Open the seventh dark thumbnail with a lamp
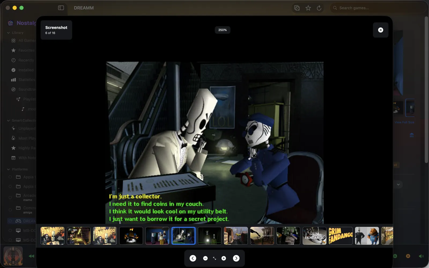This screenshot has width=429, height=268. tap(210, 236)
